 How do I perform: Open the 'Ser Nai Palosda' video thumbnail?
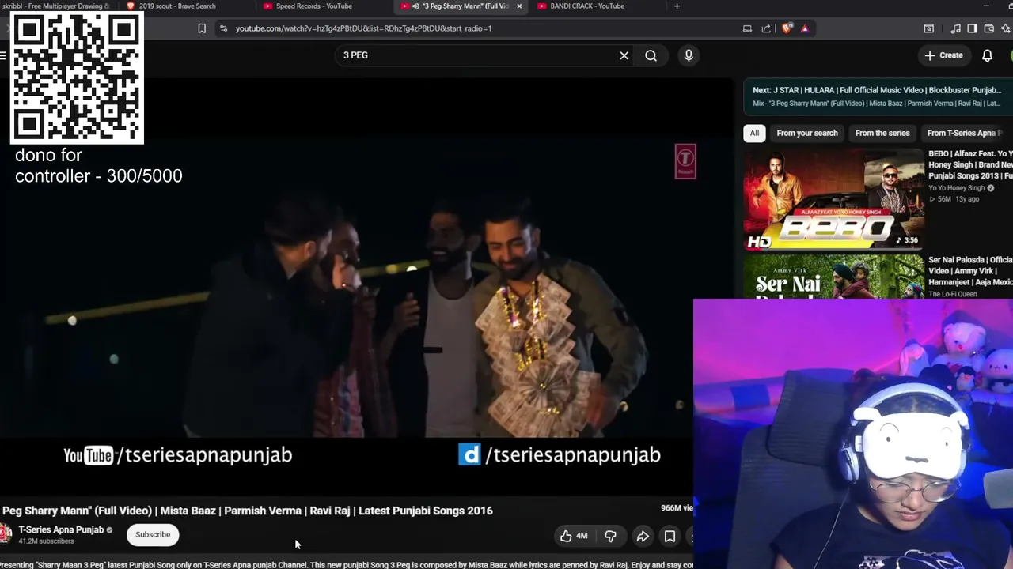pos(834,277)
